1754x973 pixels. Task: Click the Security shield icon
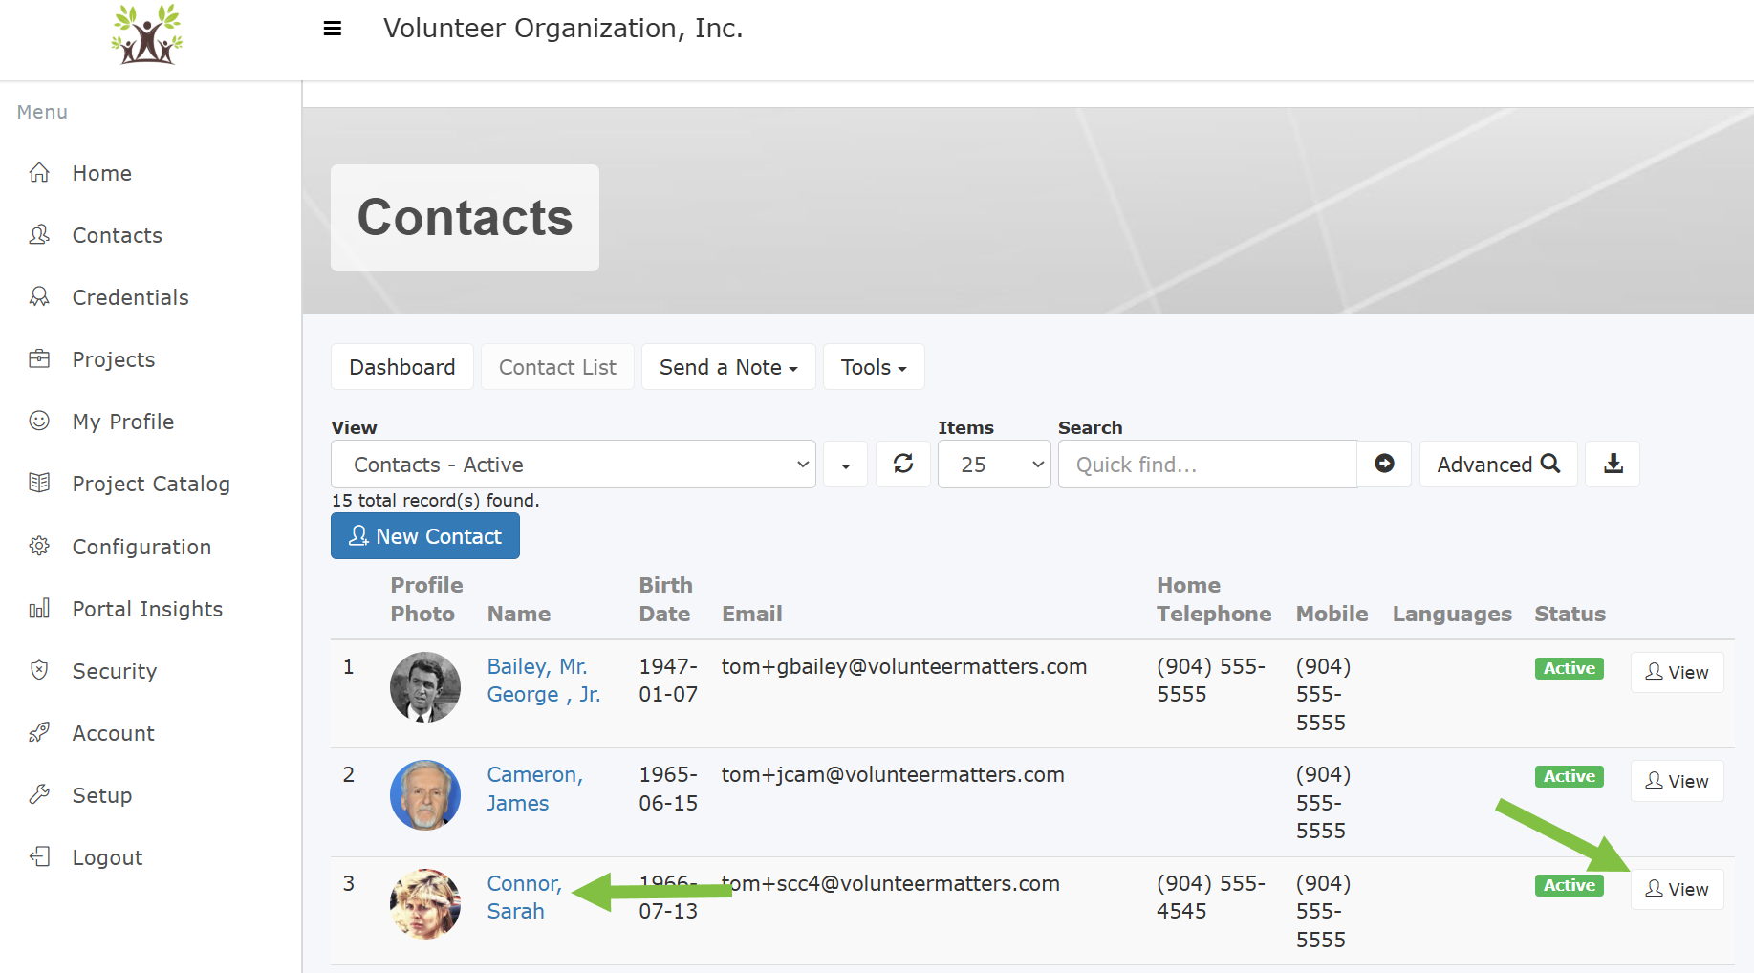[39, 670]
